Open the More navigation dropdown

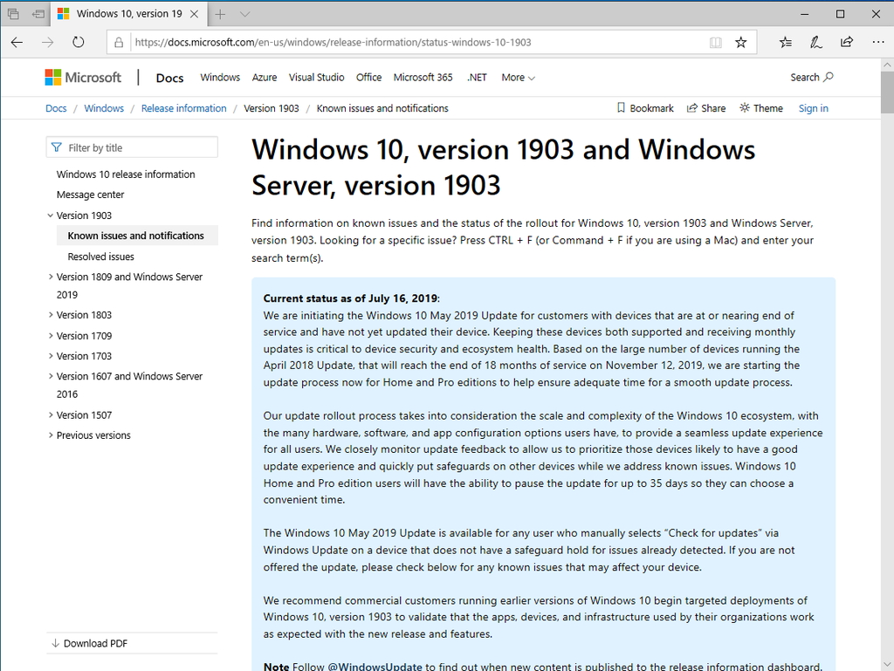(518, 78)
